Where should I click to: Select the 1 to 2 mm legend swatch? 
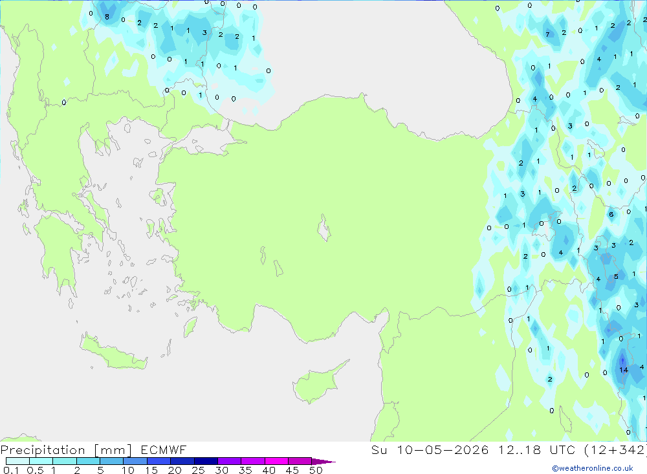65,461
